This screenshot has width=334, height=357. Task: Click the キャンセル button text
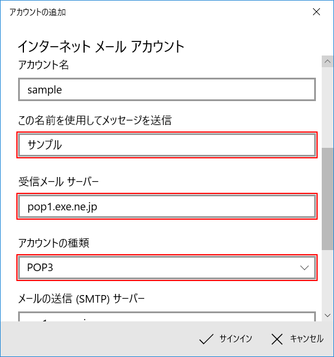coord(307,339)
